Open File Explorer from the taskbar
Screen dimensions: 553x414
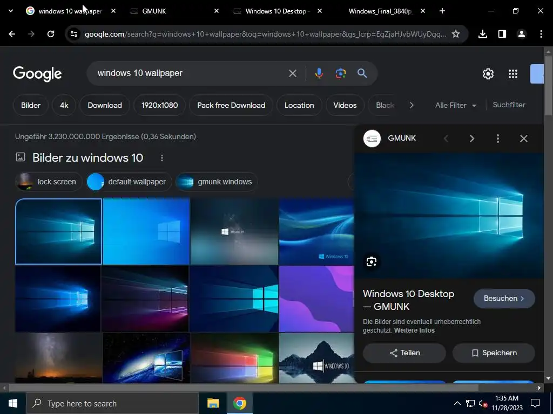click(213, 403)
